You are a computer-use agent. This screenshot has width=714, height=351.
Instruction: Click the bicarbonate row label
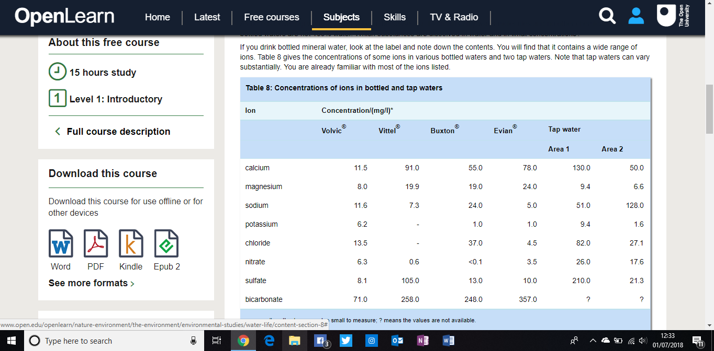264,300
